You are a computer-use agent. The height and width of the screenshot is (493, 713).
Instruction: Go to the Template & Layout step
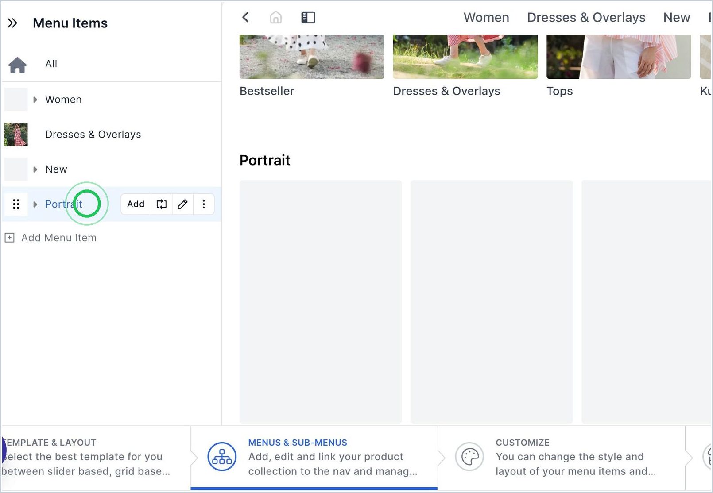95,458
